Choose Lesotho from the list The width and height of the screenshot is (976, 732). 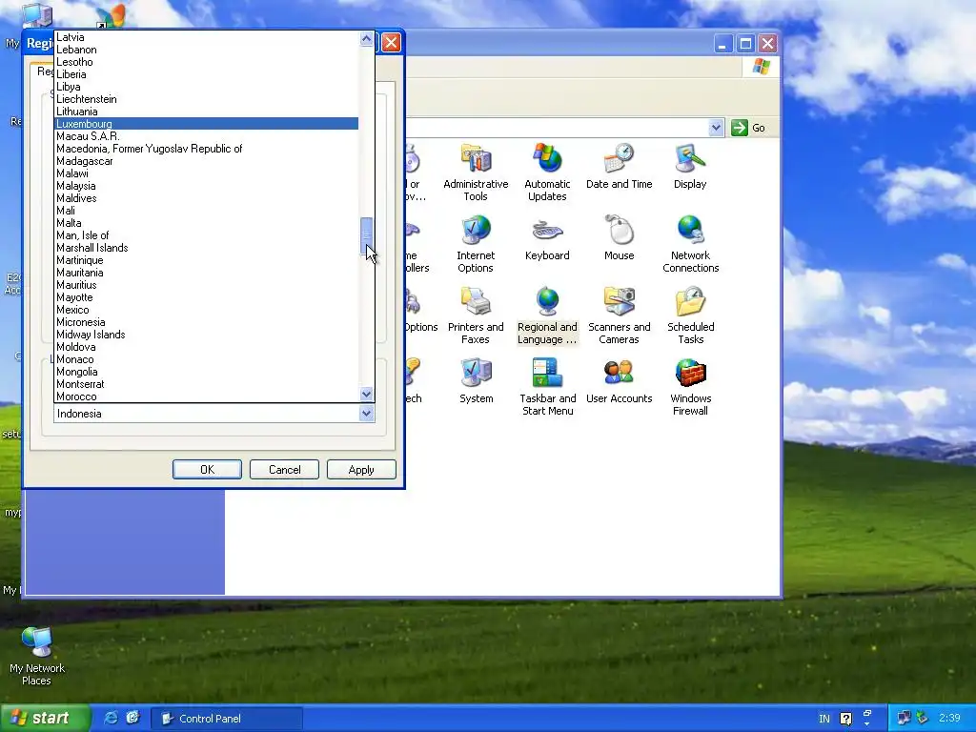[207, 62]
